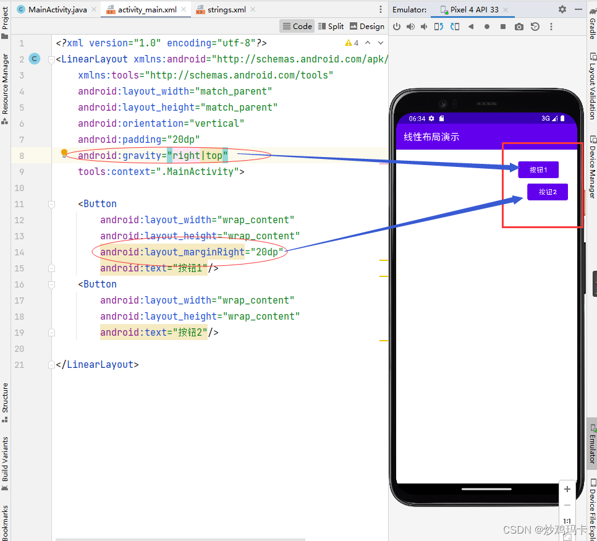Hide the Emulator tool window
Viewport: 597px width, 541px height.
578,9
